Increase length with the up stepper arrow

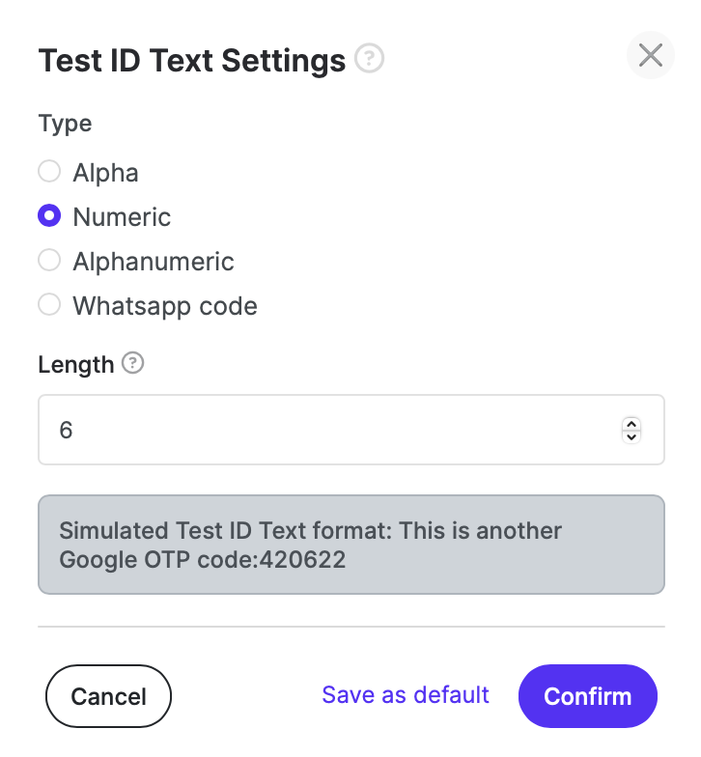click(631, 423)
